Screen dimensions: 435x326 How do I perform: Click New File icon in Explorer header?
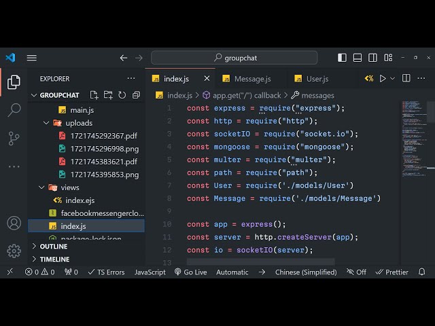(94, 95)
